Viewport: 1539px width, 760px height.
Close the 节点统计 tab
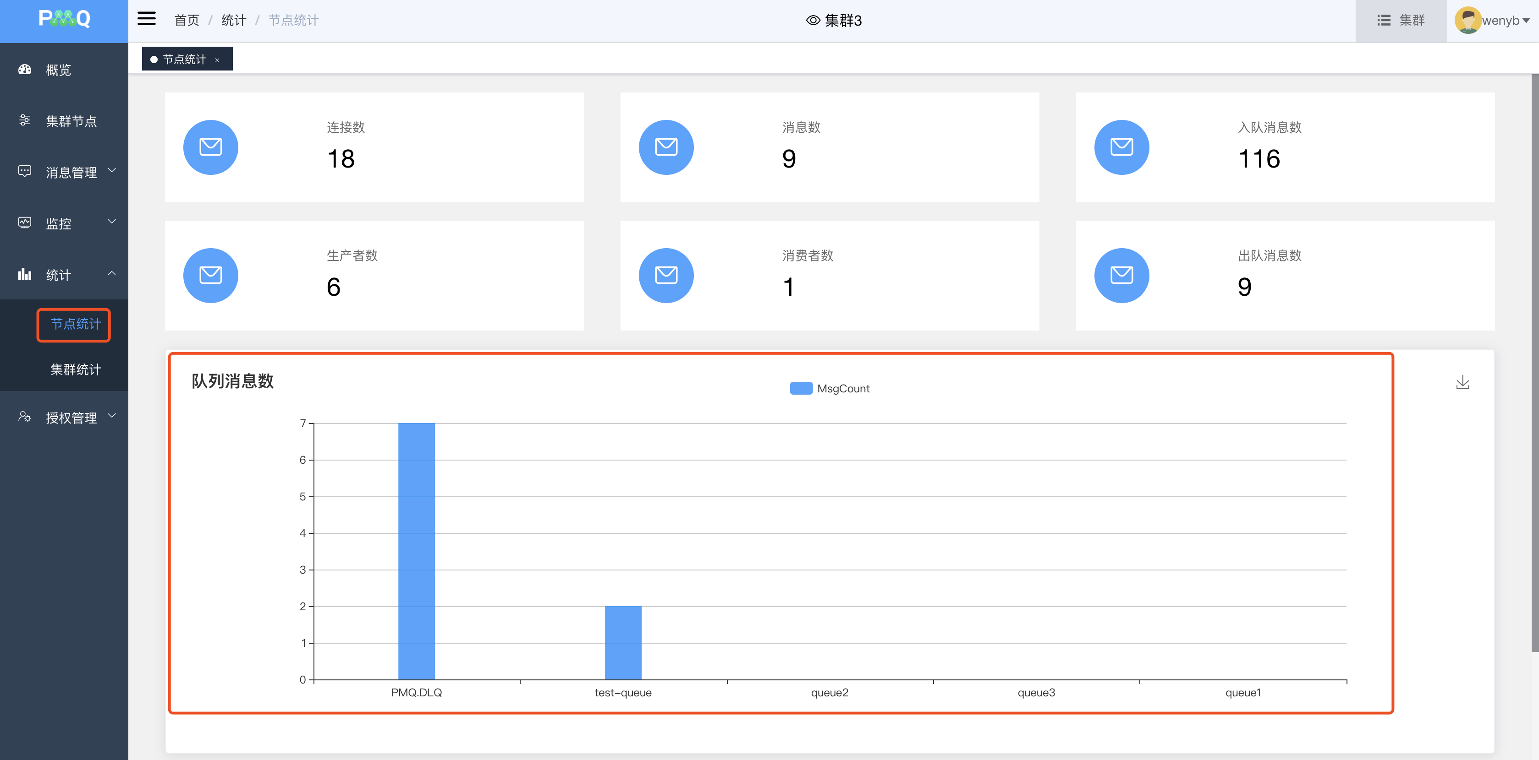(x=217, y=60)
